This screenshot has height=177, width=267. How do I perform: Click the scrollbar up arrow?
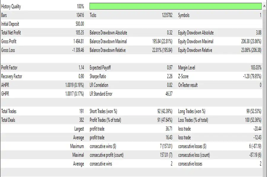coord(264,6)
